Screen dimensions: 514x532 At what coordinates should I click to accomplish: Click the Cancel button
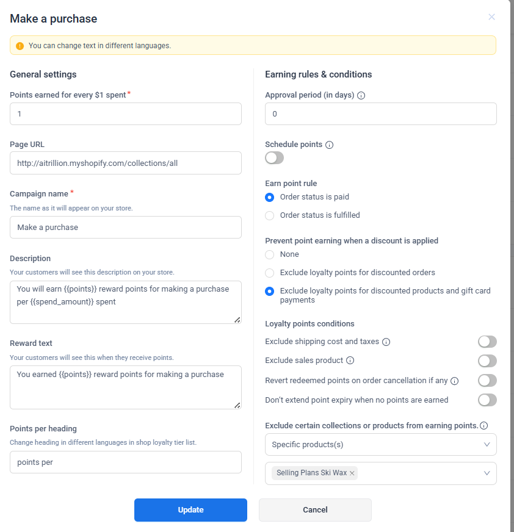pos(315,510)
